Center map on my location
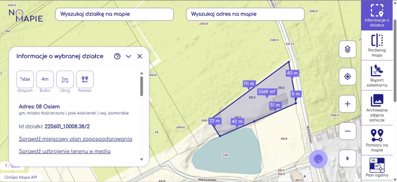397x182 pixels. (348, 76)
